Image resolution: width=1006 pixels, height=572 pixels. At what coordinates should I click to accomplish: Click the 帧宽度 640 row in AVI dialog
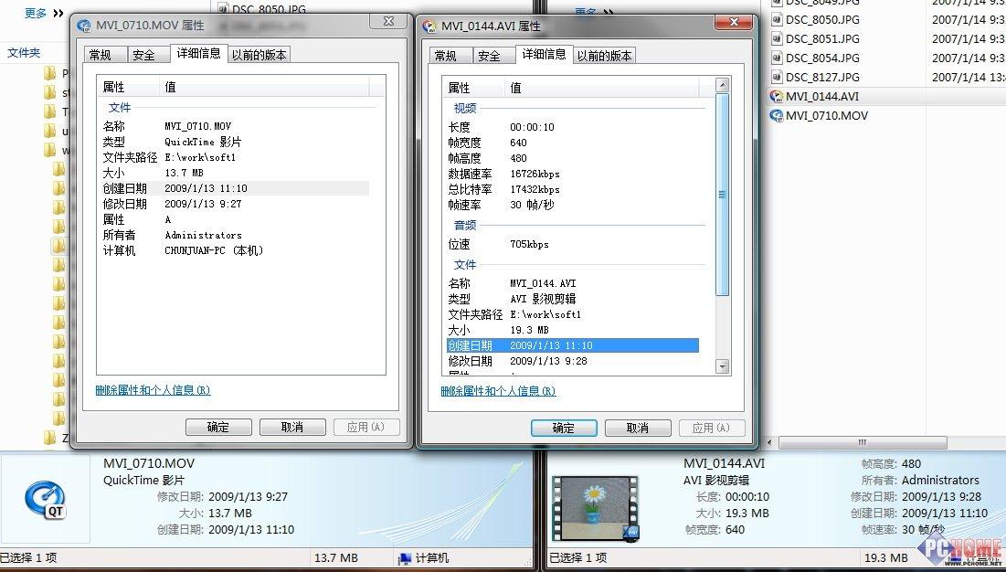tap(572, 143)
